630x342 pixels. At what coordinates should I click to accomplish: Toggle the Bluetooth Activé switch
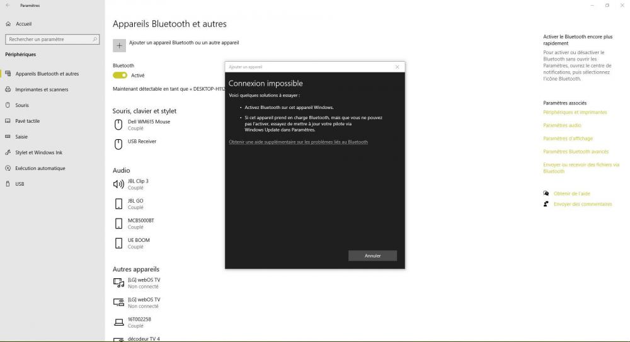tap(120, 75)
